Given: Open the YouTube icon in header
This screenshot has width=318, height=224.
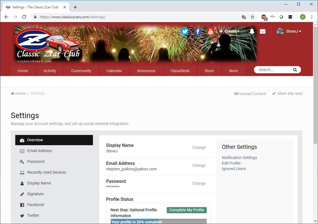Looking at the screenshot, I should pos(211,31).
